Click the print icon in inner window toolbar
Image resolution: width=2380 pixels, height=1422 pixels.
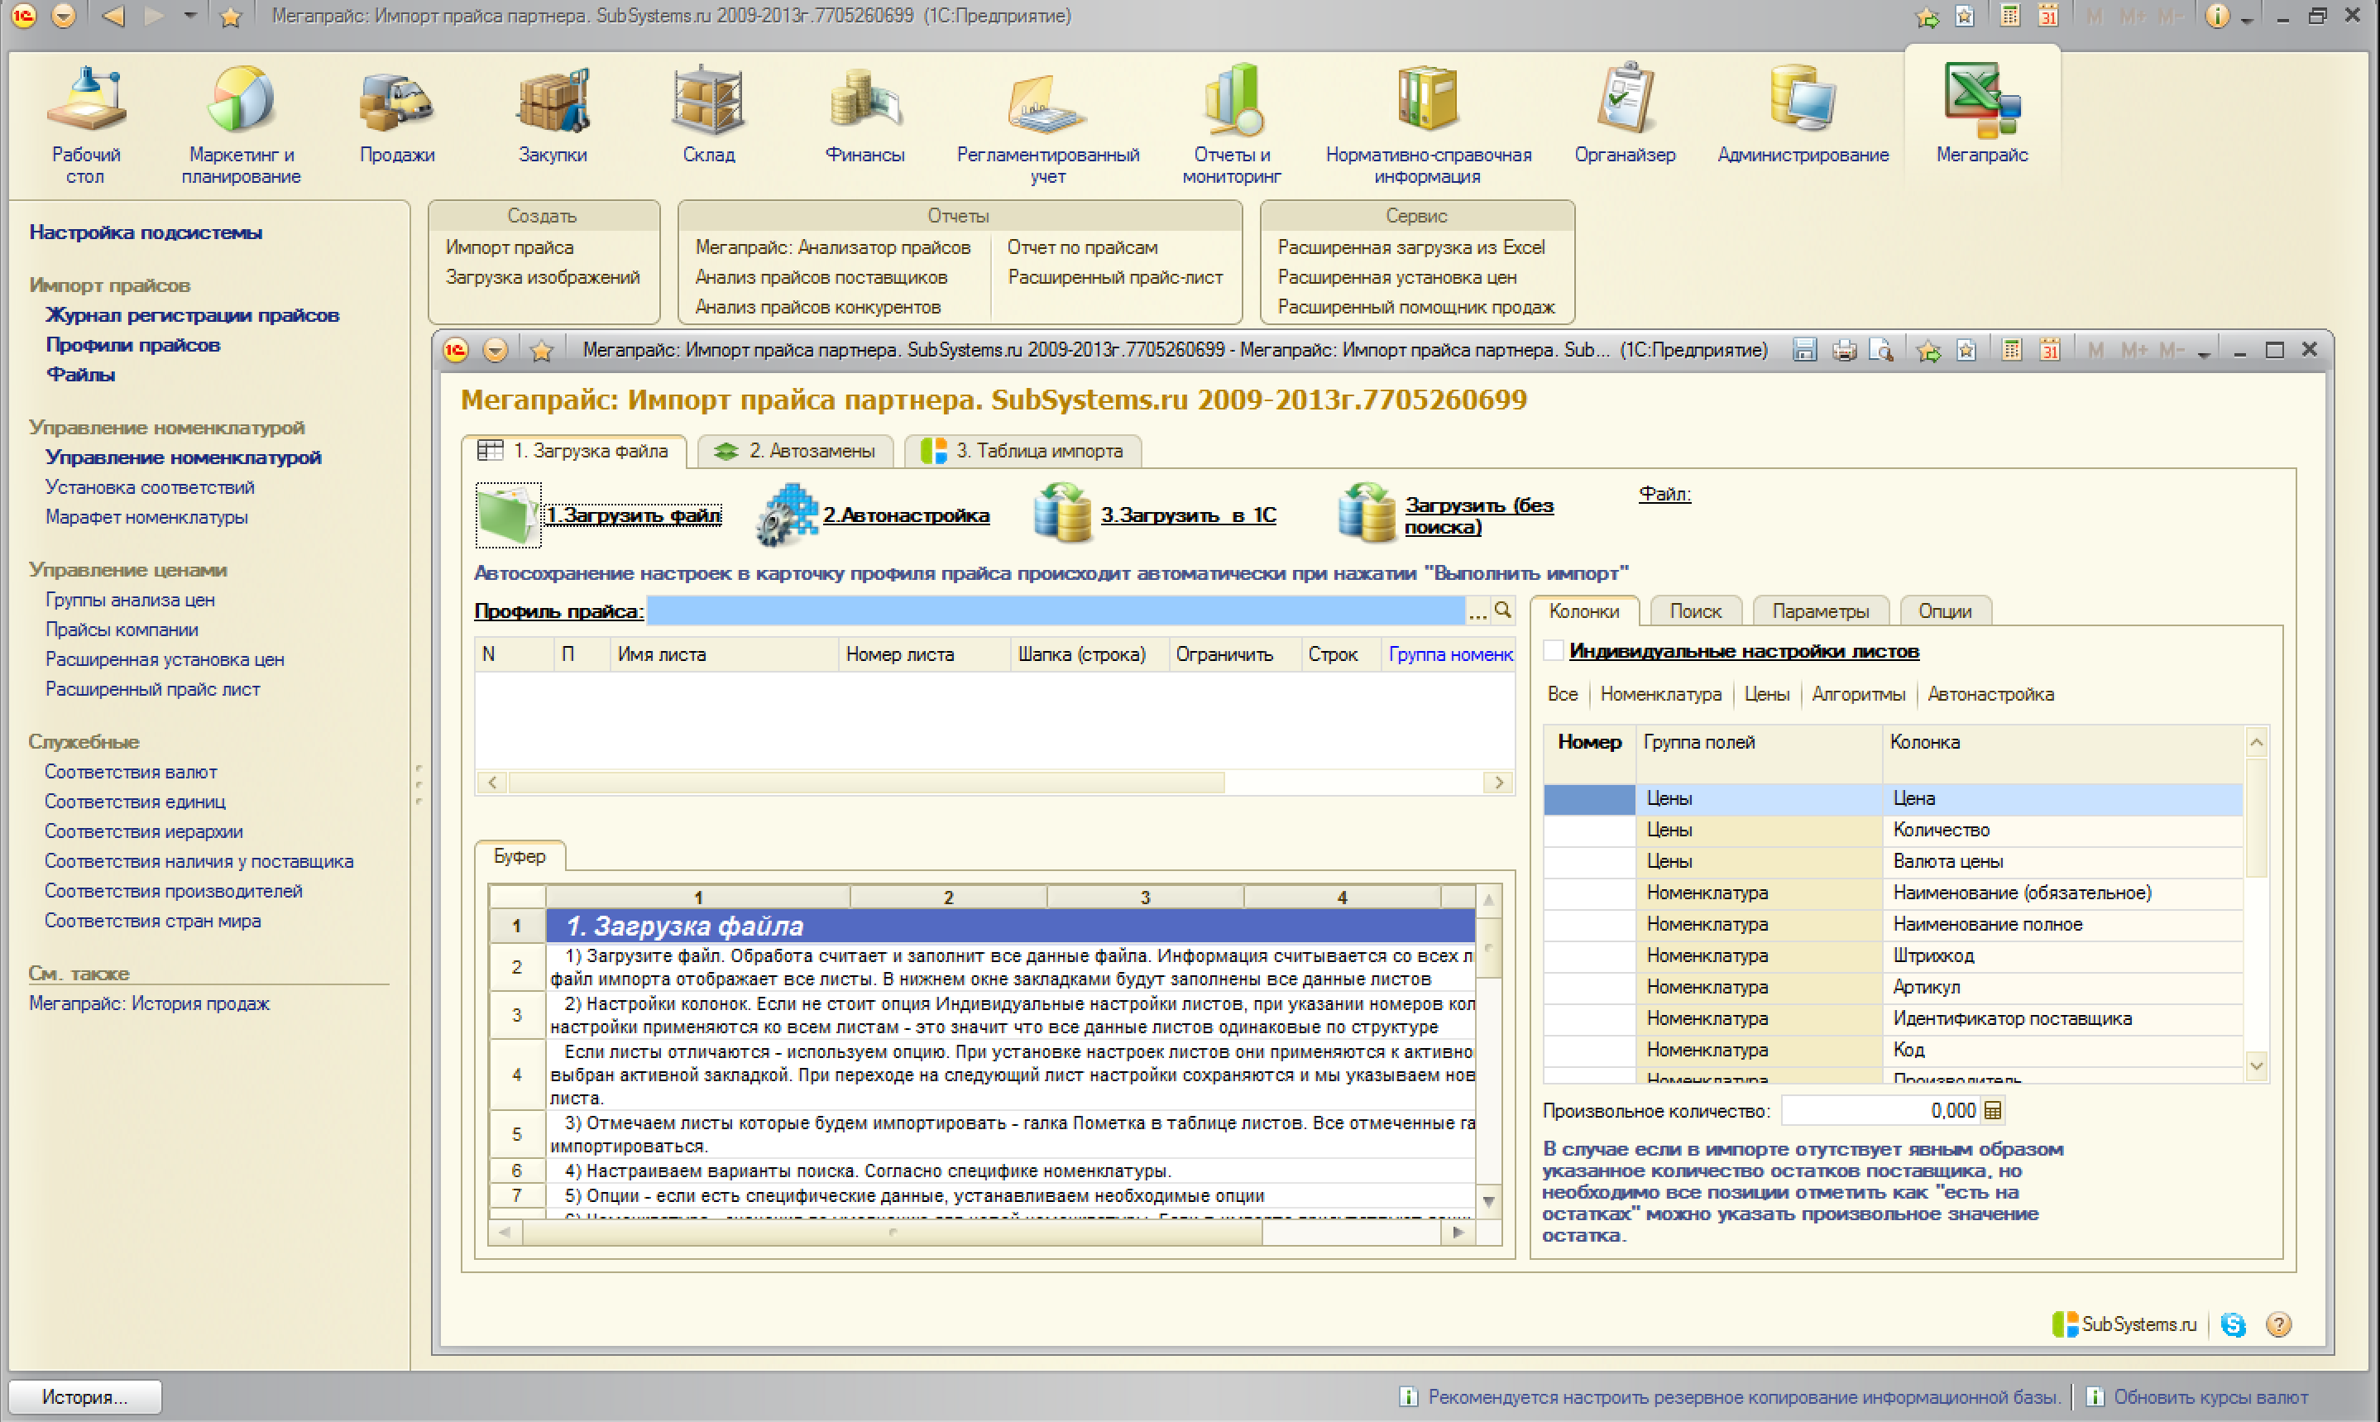click(1843, 351)
